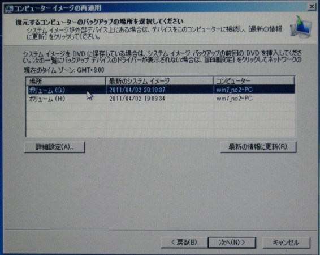Click the title bar computer image icon
The height and width of the screenshot is (255, 320).
pyautogui.click(x=9, y=8)
